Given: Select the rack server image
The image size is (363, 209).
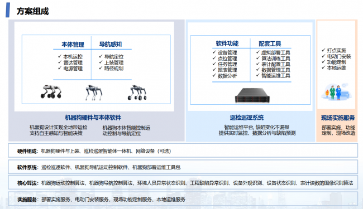Looking at the screenshot, I should coord(252,95).
